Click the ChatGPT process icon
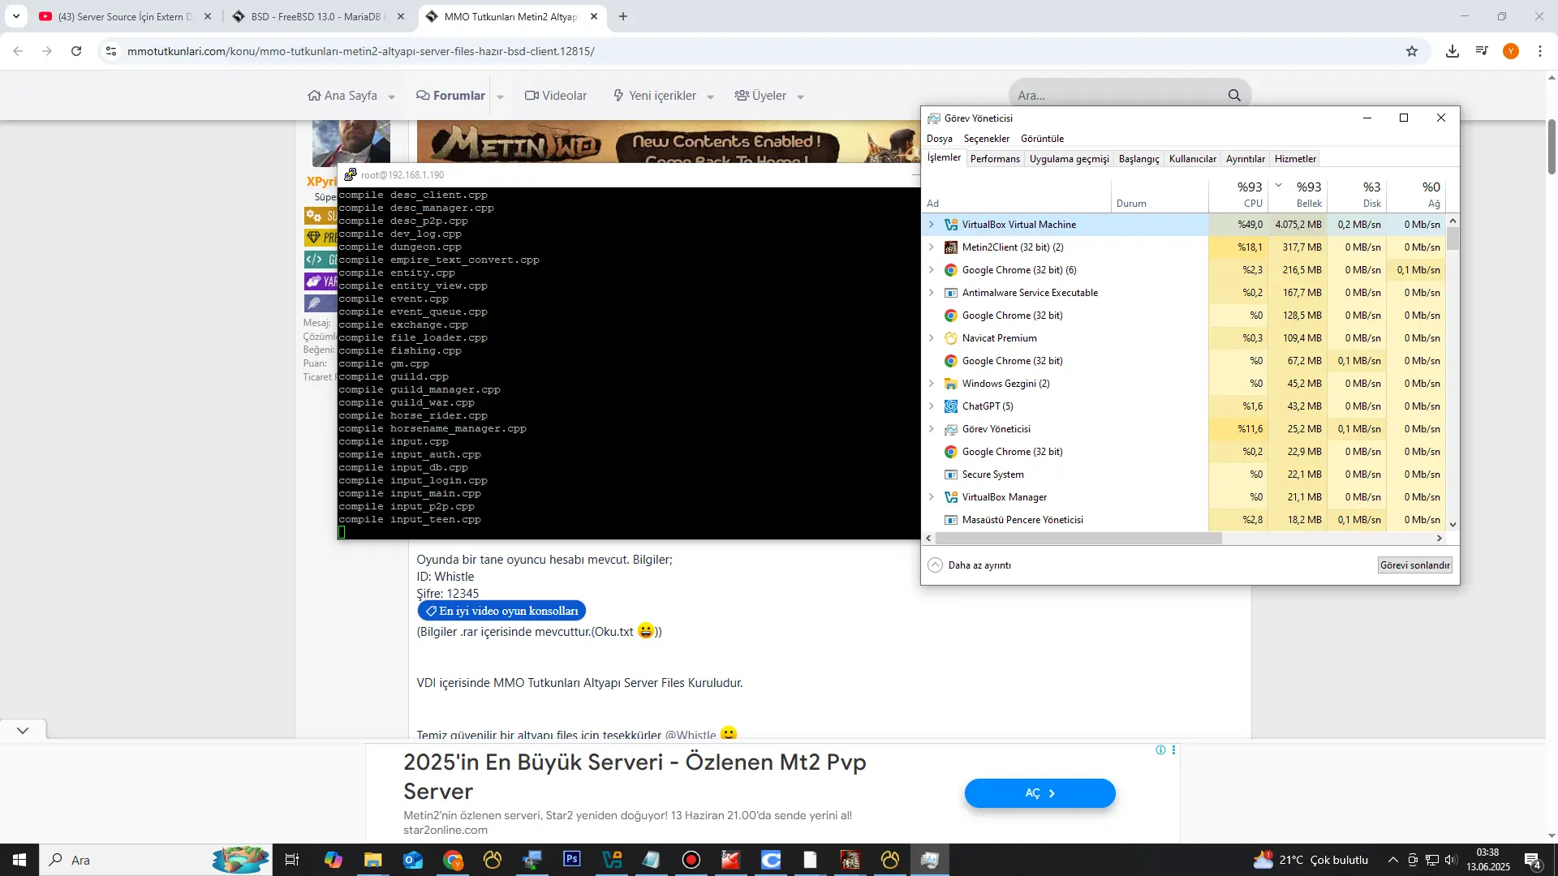The height and width of the screenshot is (876, 1558). click(x=951, y=406)
